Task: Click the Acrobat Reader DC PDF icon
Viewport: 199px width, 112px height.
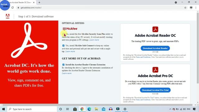Action: click(x=155, y=29)
